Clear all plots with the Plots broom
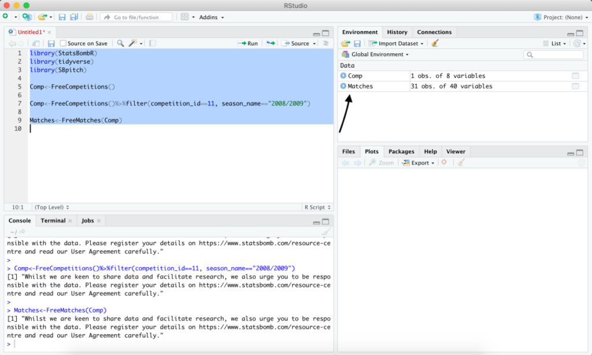 point(461,162)
